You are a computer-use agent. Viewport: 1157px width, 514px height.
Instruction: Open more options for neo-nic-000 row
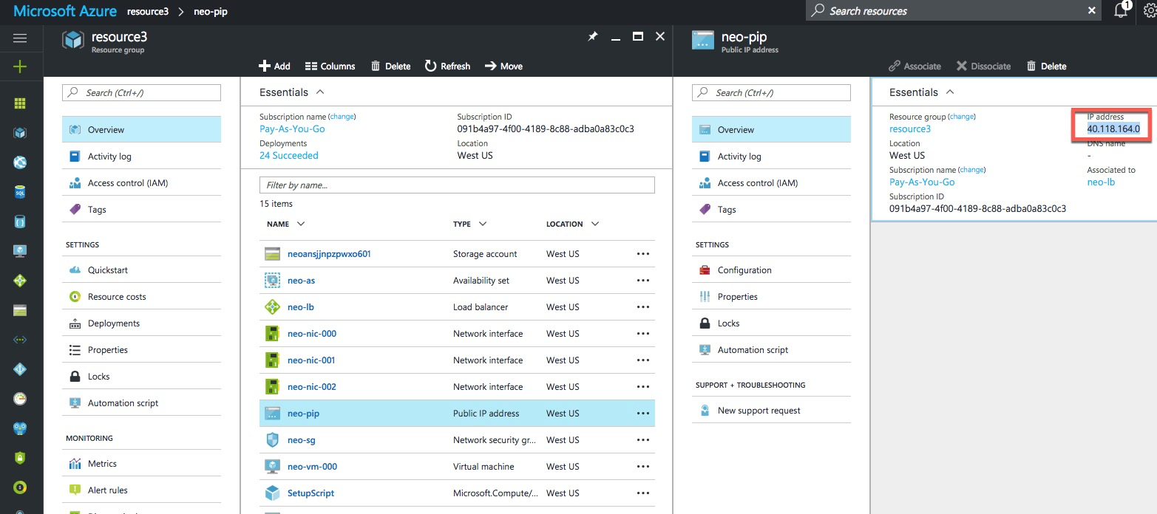click(642, 334)
